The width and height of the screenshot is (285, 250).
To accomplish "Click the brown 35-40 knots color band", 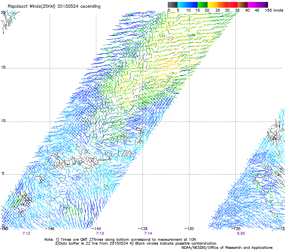I will tap(243, 5).
